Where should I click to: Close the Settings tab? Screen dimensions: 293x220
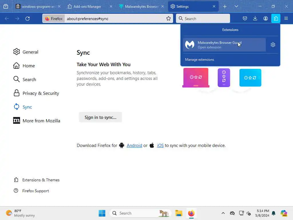214,7
